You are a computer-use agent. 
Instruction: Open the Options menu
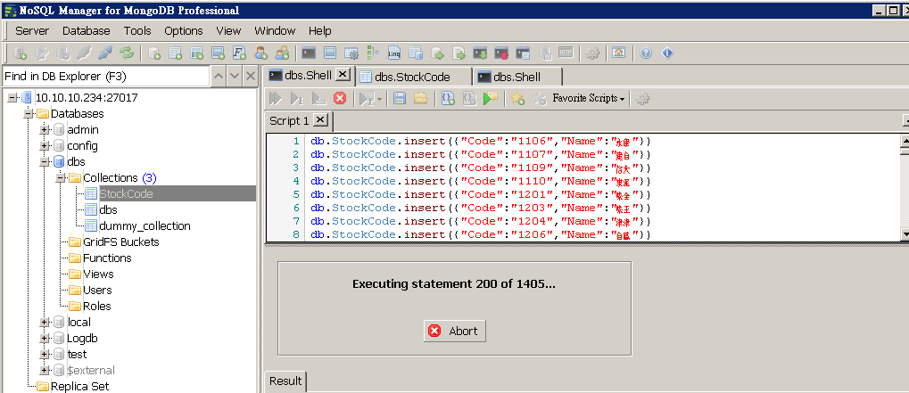pos(184,30)
